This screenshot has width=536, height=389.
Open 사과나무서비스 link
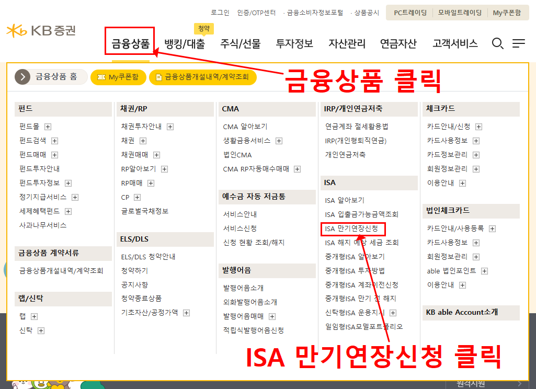coord(43,225)
